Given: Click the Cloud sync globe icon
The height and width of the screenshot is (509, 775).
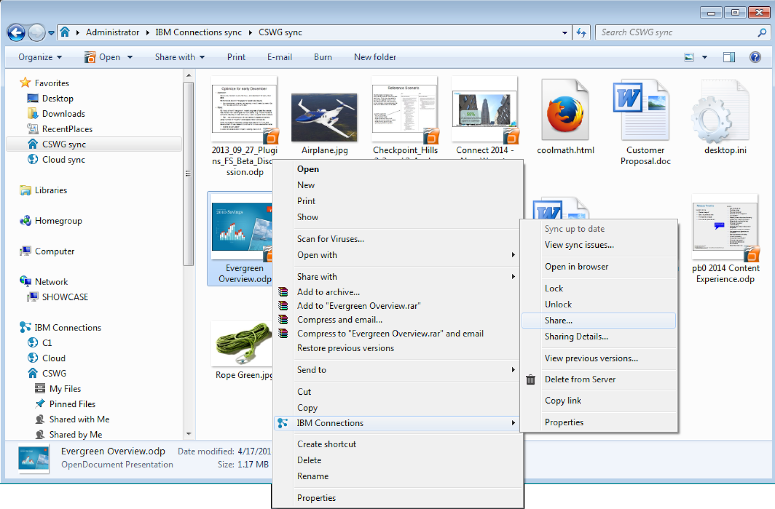Looking at the screenshot, I should point(33,159).
